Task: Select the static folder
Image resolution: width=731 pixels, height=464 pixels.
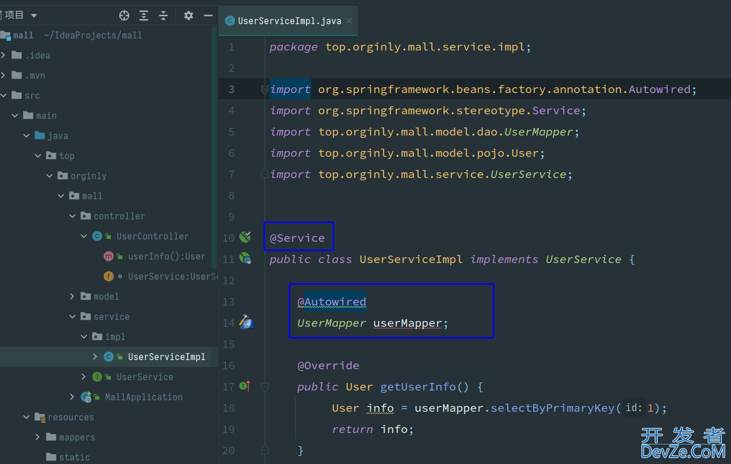Action: pos(74,457)
